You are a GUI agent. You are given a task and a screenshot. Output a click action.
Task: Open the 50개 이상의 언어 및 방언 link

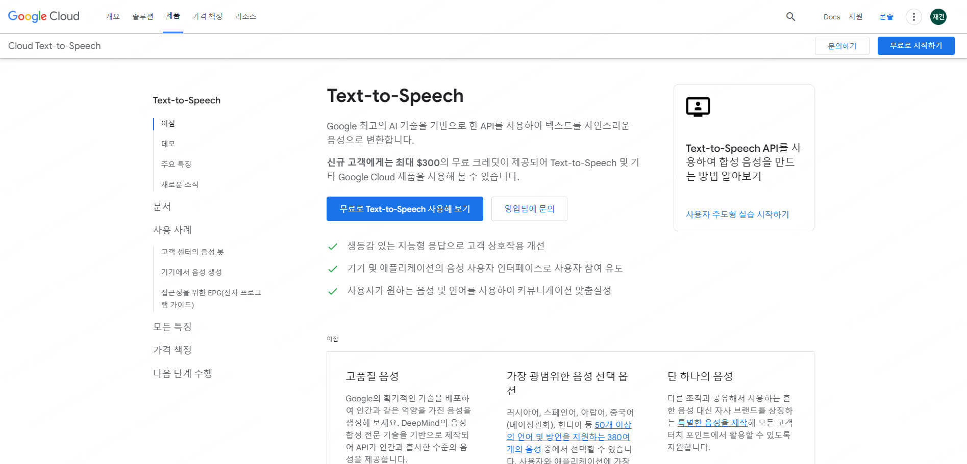pyautogui.click(x=568, y=437)
